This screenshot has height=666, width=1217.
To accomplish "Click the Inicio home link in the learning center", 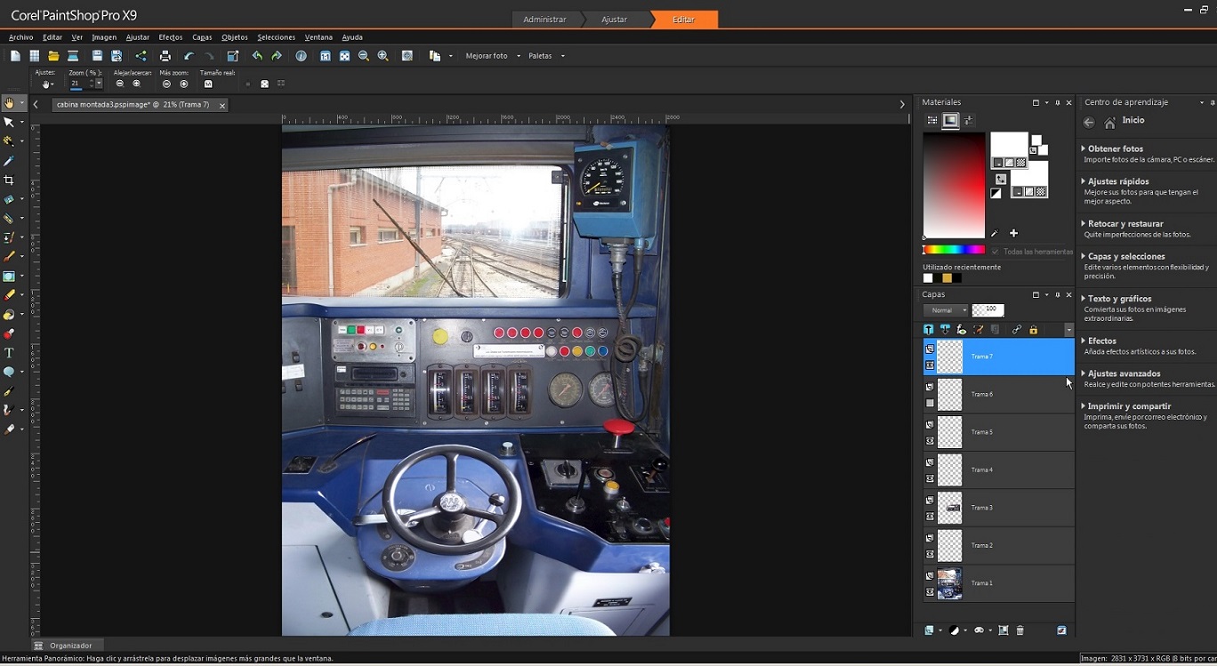I will 1132,120.
